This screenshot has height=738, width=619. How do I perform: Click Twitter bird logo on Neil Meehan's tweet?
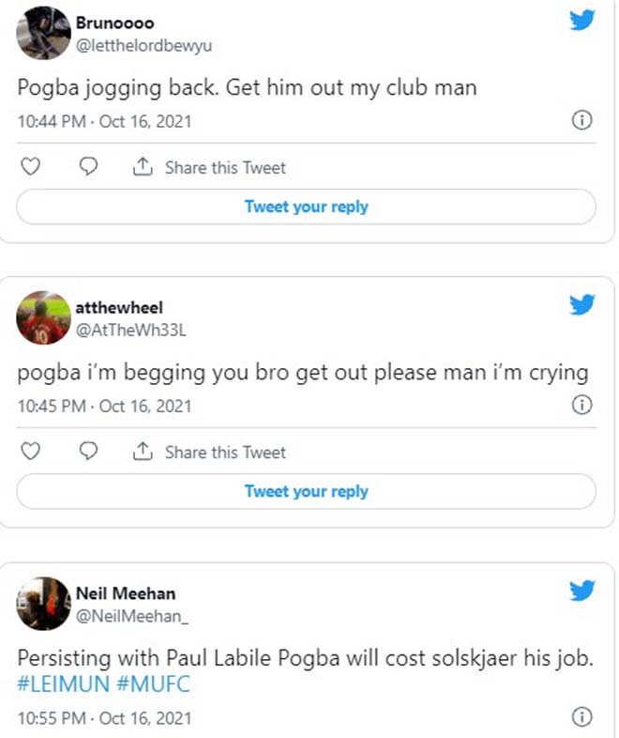coord(582,591)
